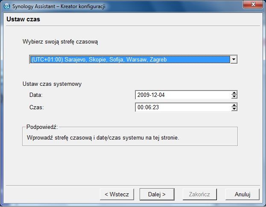This screenshot has height=207, width=266.
Task: Decrease the time with the down arrow
Action: coord(234,109)
